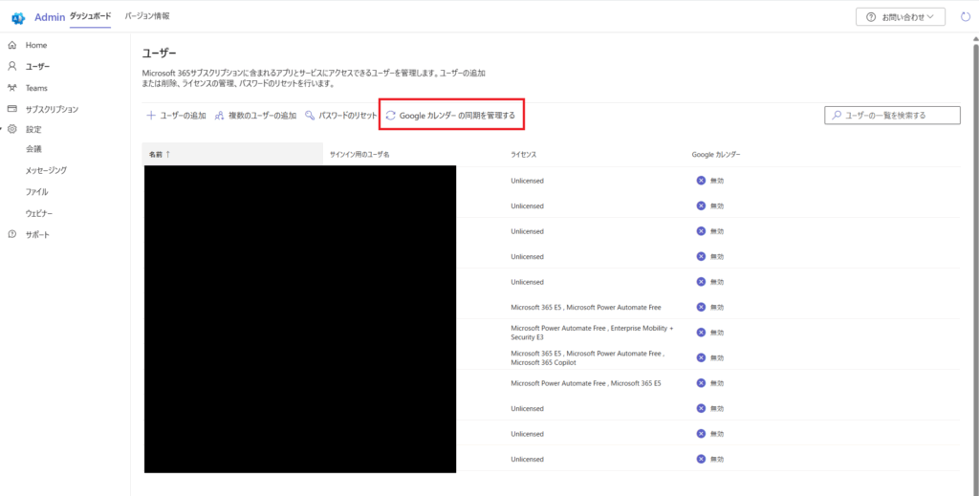Click the plus icon for ユーザーの追加
This screenshot has height=496, width=979.
click(x=150, y=116)
